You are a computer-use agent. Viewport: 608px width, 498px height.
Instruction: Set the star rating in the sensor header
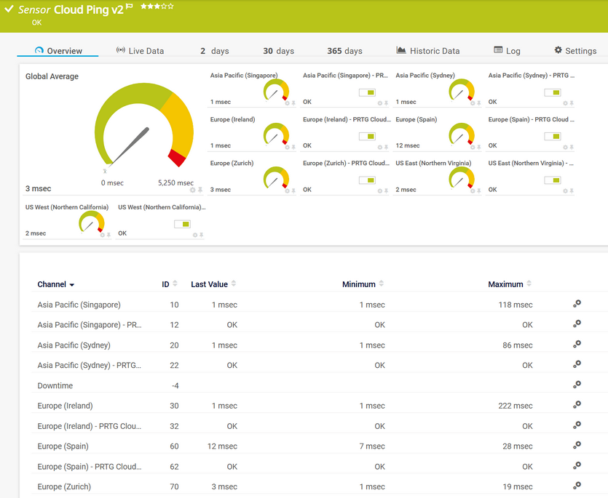point(157,7)
